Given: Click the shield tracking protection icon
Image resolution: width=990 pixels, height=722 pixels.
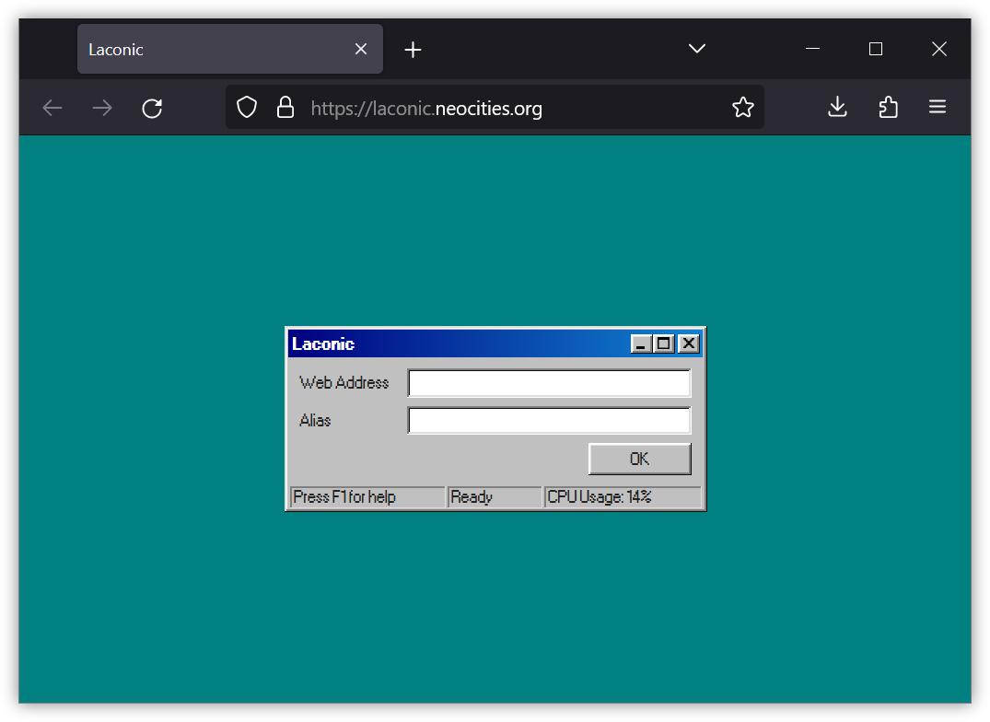Looking at the screenshot, I should click(x=246, y=107).
